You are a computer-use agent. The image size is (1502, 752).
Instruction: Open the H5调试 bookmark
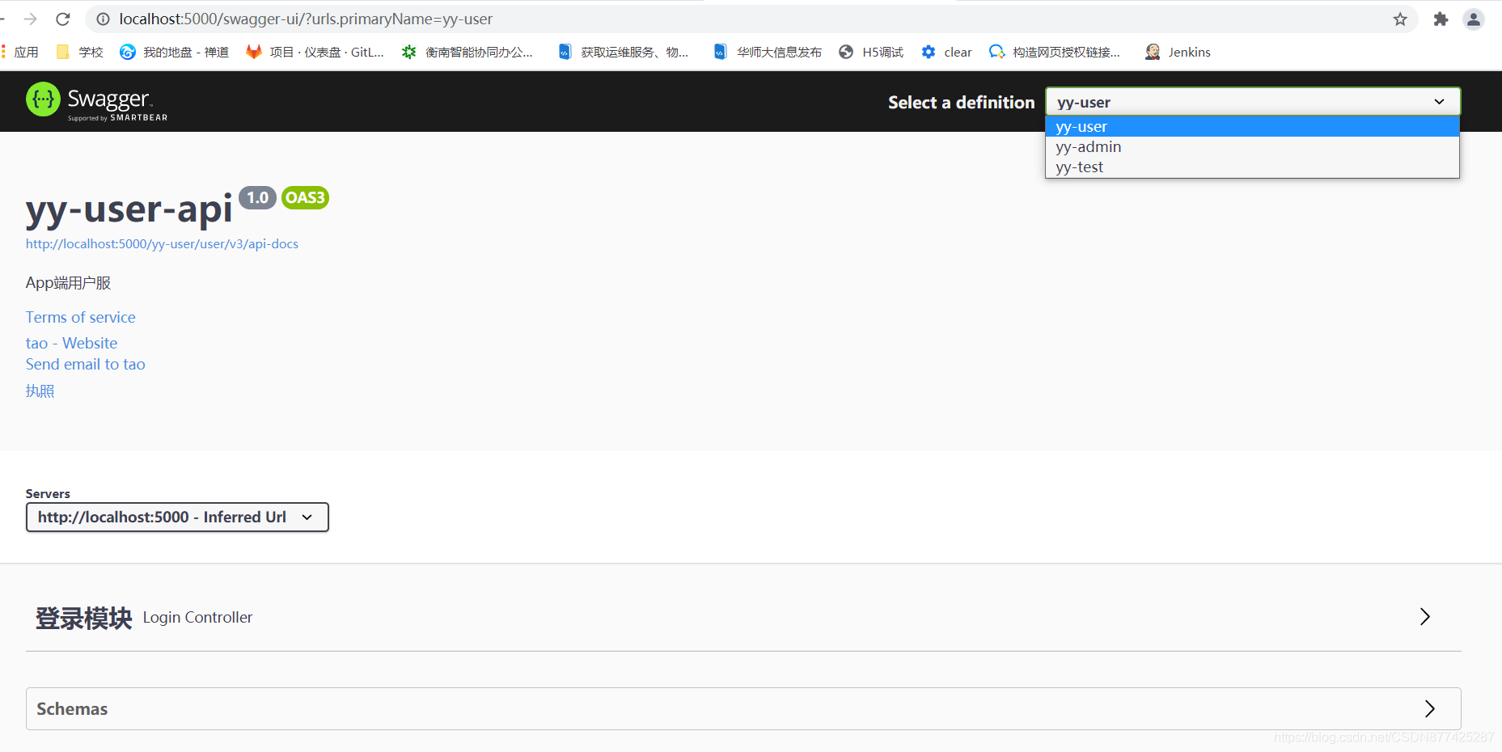881,51
